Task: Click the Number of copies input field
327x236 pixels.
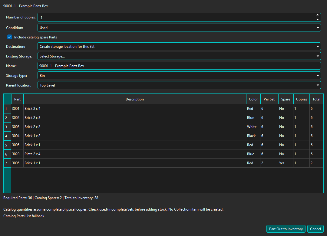Action: pos(176,17)
